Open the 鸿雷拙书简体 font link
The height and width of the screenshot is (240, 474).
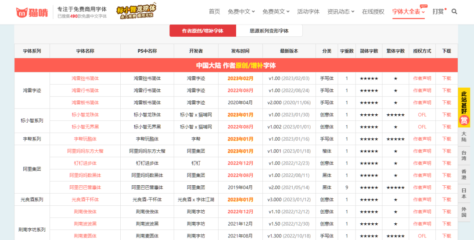click(85, 78)
